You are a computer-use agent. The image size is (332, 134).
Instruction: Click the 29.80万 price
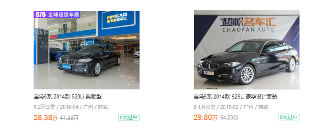coord(205,117)
